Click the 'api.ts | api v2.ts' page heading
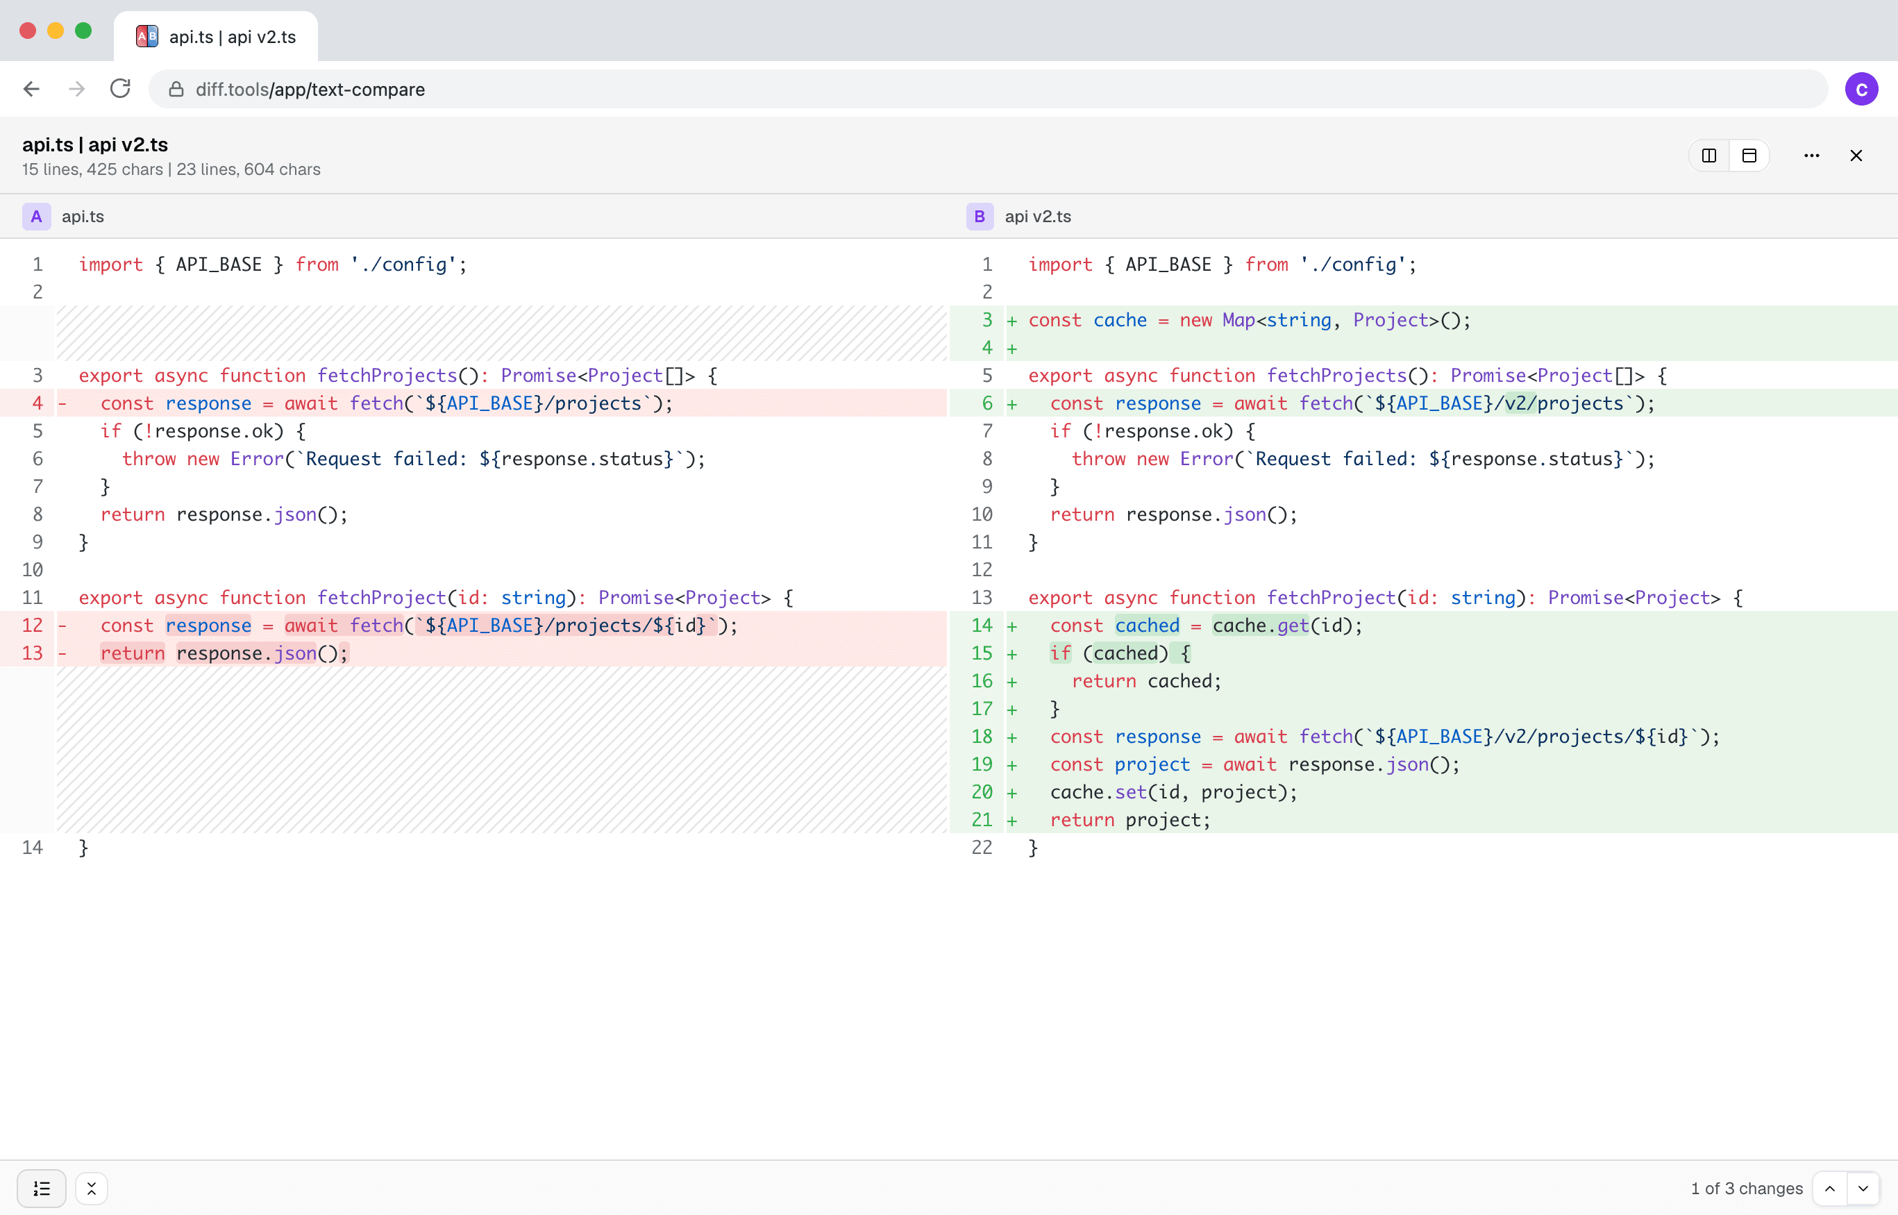This screenshot has height=1215, width=1898. coord(94,144)
